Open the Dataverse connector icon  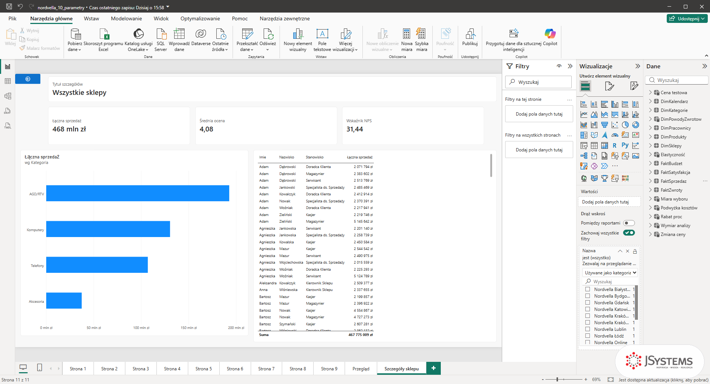tap(201, 37)
